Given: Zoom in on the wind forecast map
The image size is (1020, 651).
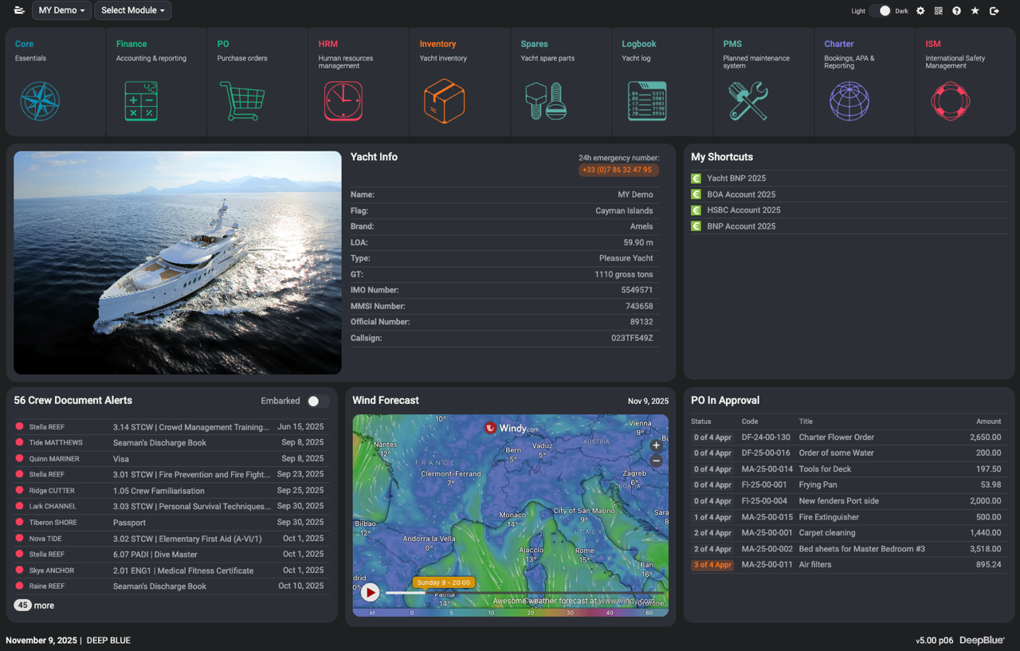Looking at the screenshot, I should click(x=656, y=445).
